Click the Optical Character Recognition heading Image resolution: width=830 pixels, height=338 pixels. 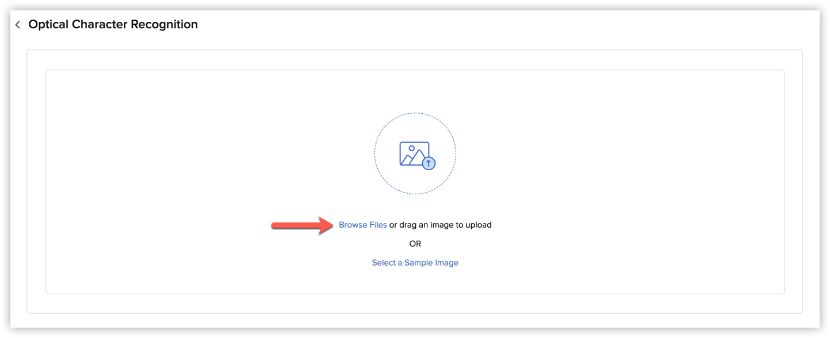point(113,25)
